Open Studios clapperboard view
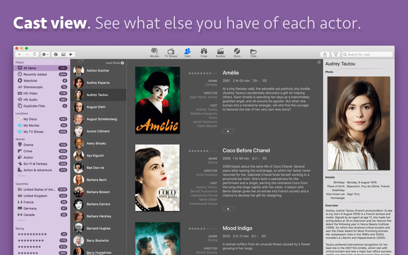Viewport: 408px width, 255px height. tap(220, 52)
